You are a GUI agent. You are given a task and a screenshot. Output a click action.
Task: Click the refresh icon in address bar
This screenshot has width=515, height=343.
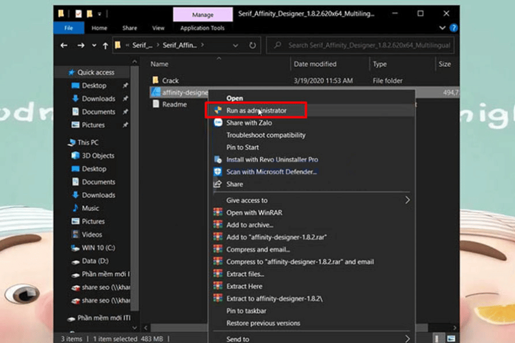252,45
